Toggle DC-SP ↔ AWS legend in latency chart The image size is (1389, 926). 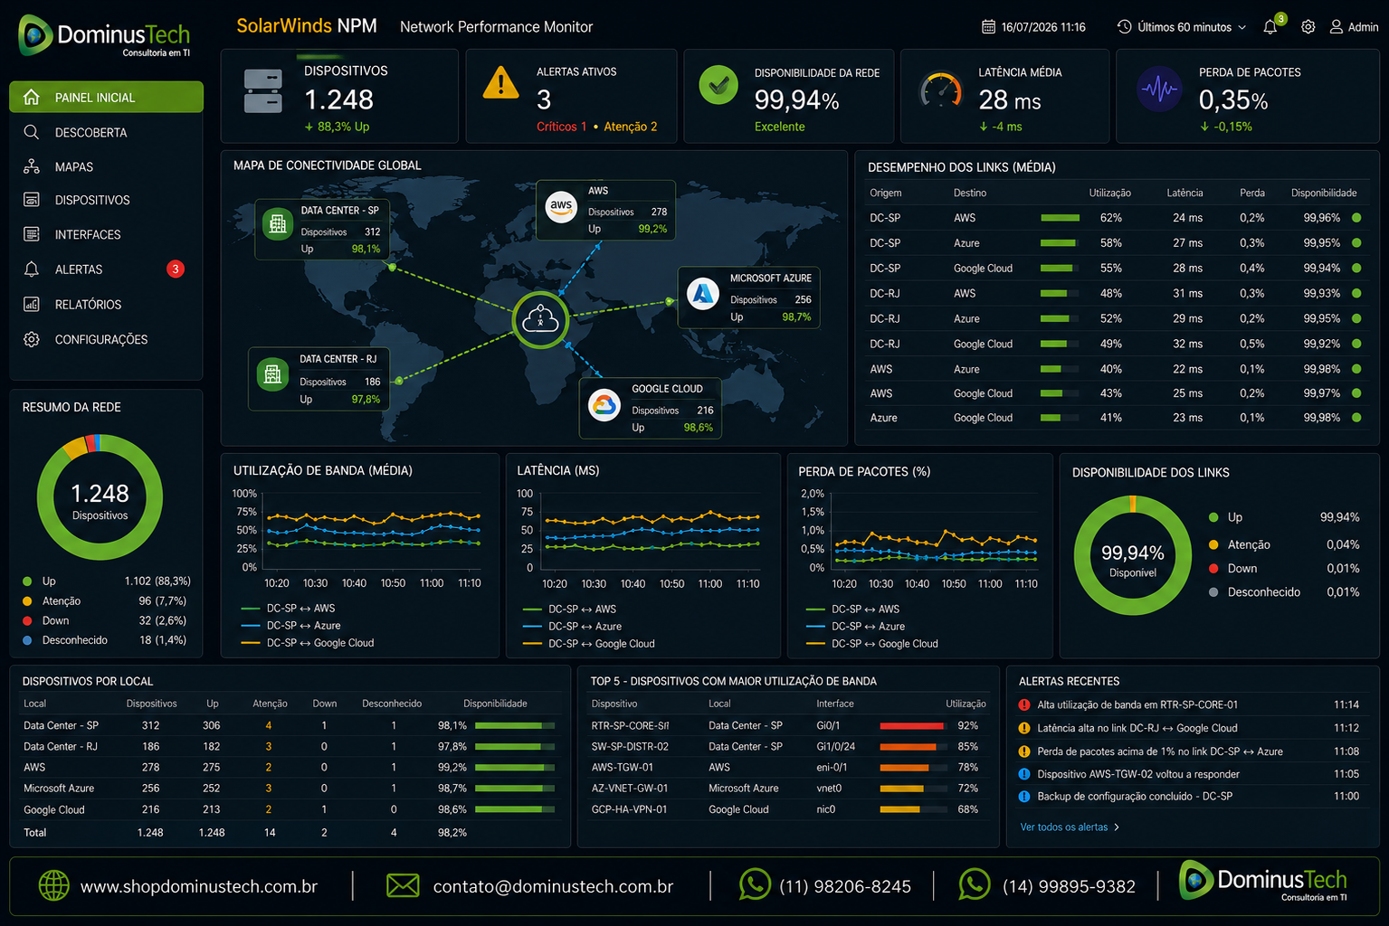coord(570,609)
